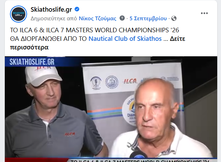Open the three-dot post options menu
The height and width of the screenshot is (162, 221).
tap(204, 13)
